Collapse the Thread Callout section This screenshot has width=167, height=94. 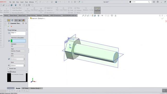tap(27, 72)
